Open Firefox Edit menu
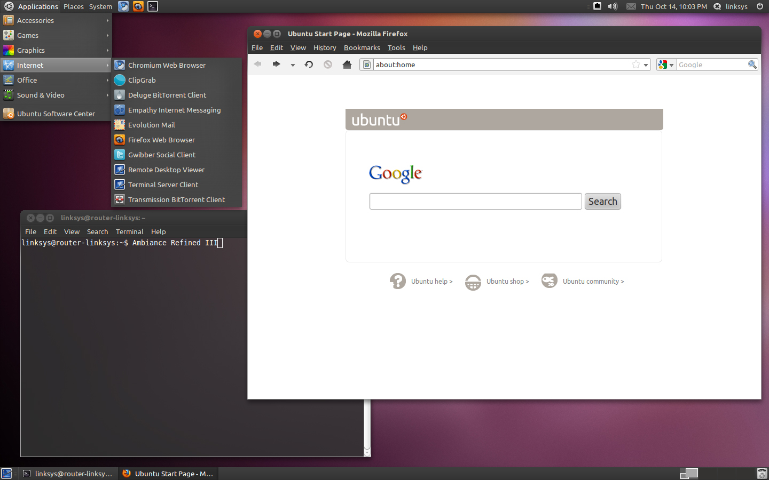This screenshot has width=769, height=480. click(277, 47)
